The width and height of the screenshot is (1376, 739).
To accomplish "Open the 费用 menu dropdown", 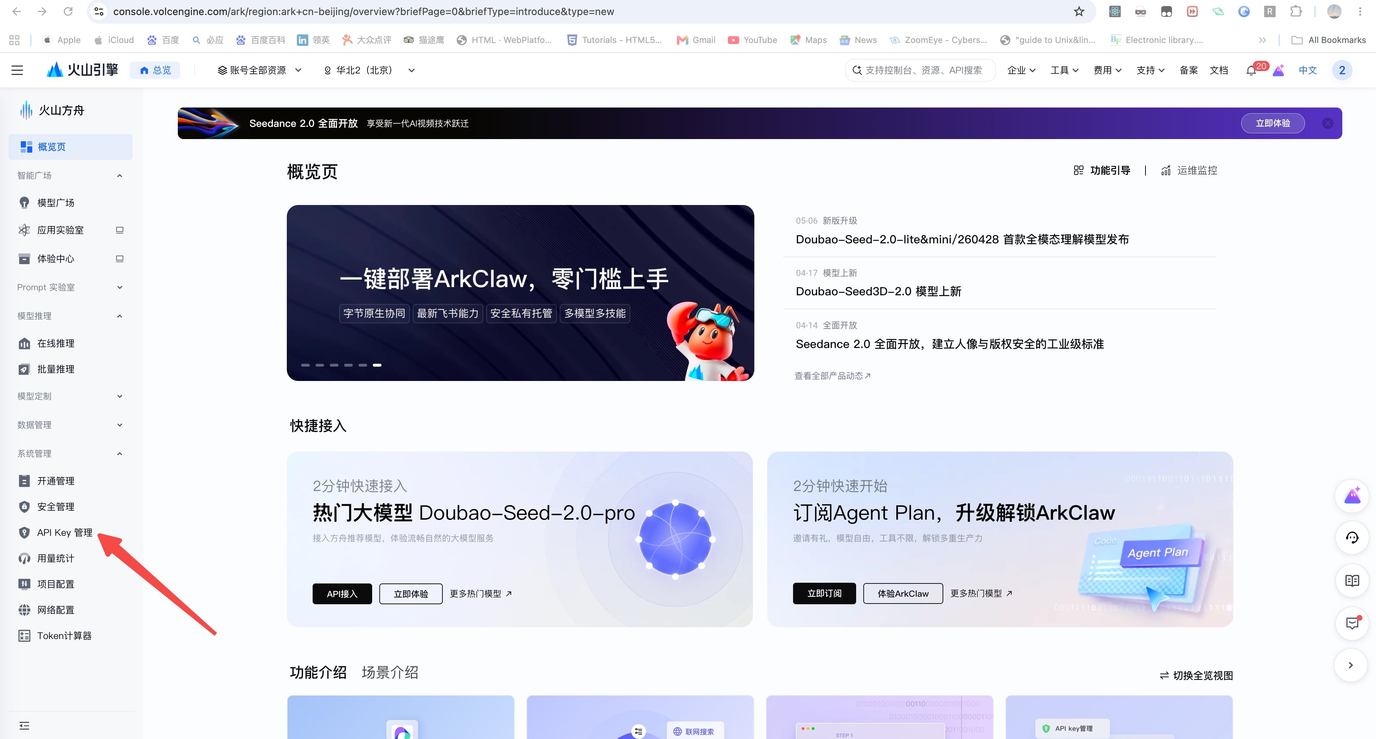I will (1107, 71).
